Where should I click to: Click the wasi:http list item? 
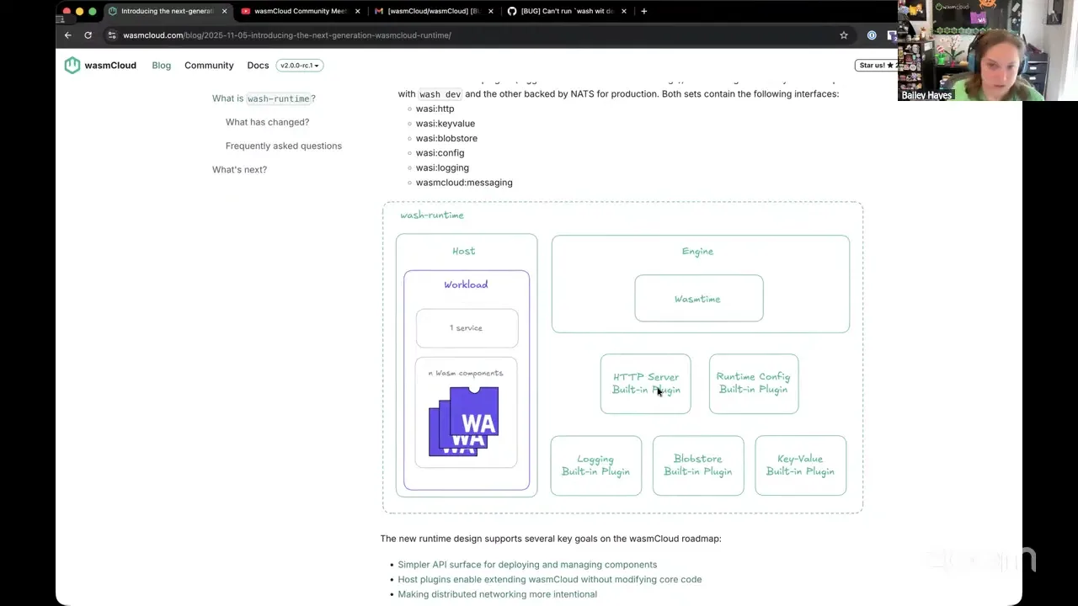coord(435,109)
